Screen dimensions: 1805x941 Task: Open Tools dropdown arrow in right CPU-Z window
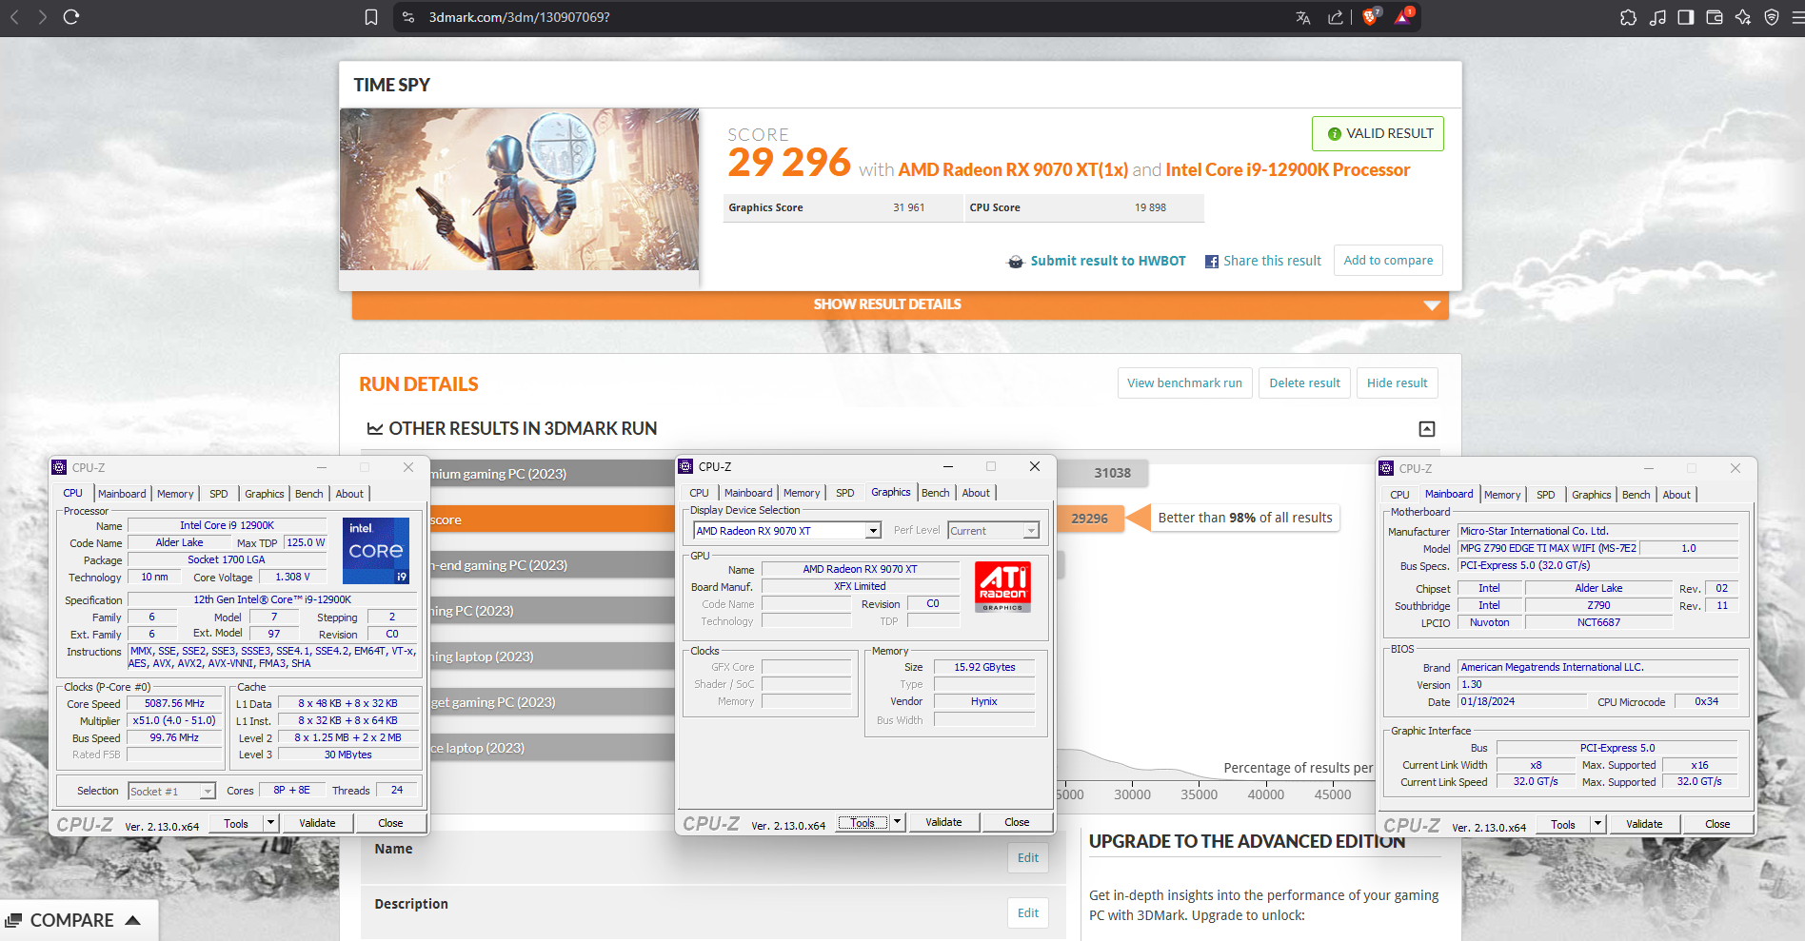[x=1597, y=824]
